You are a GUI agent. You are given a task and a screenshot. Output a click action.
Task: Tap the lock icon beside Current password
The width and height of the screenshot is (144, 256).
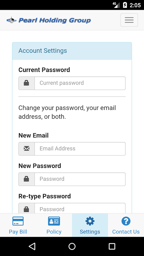click(26, 83)
